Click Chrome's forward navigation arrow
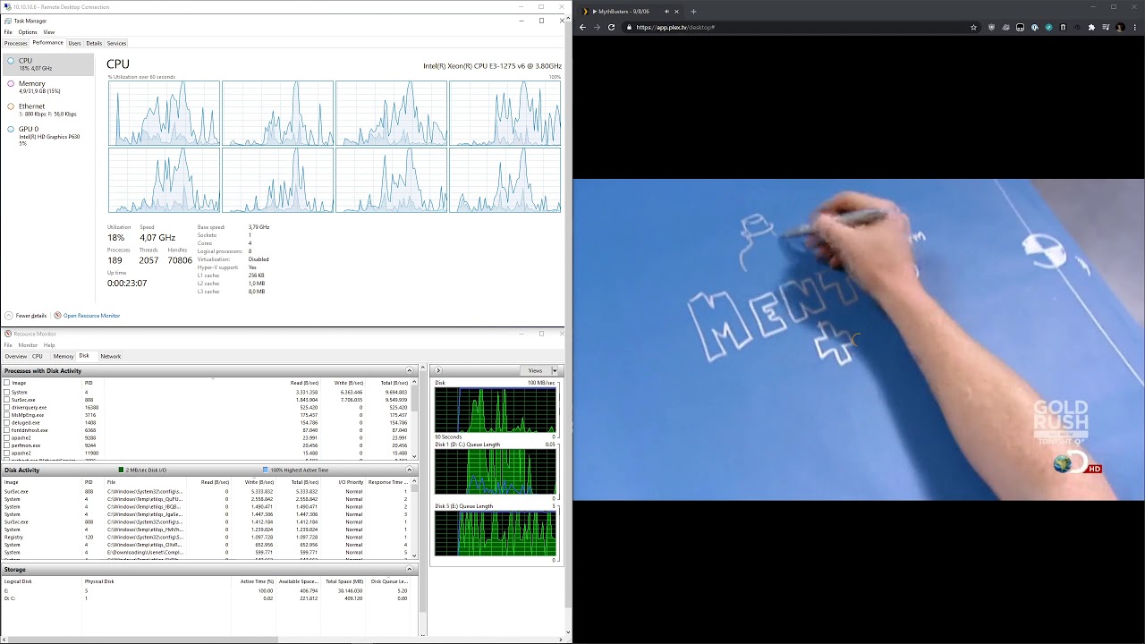The height and width of the screenshot is (644, 1145). (x=597, y=27)
